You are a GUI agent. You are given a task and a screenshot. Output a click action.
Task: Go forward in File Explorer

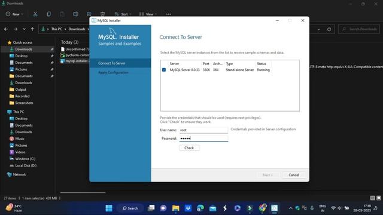click(16, 29)
